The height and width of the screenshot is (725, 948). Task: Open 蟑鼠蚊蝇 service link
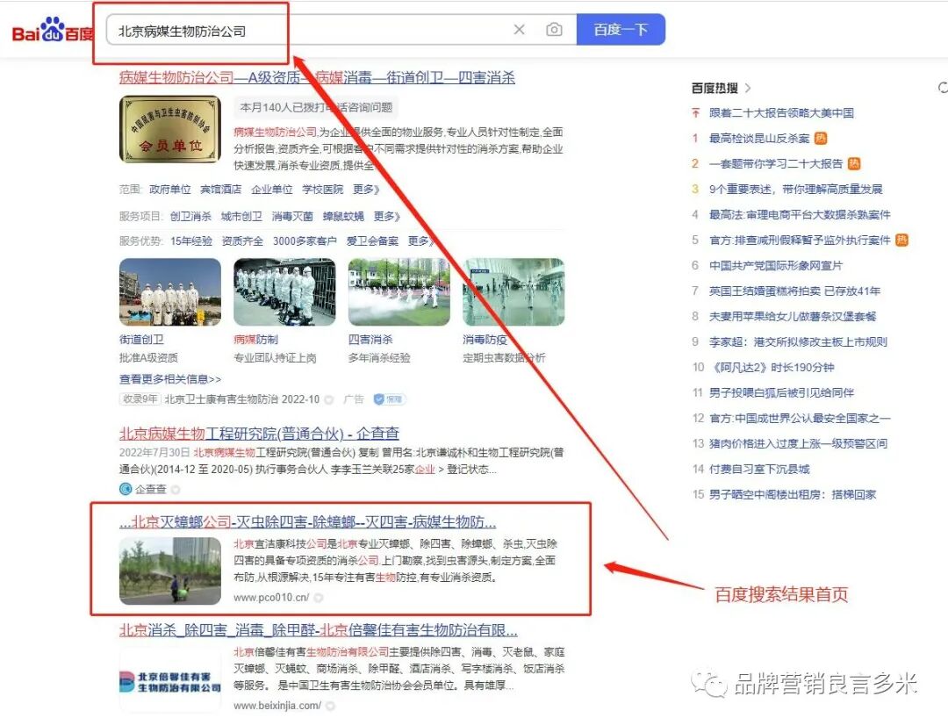pos(343,216)
